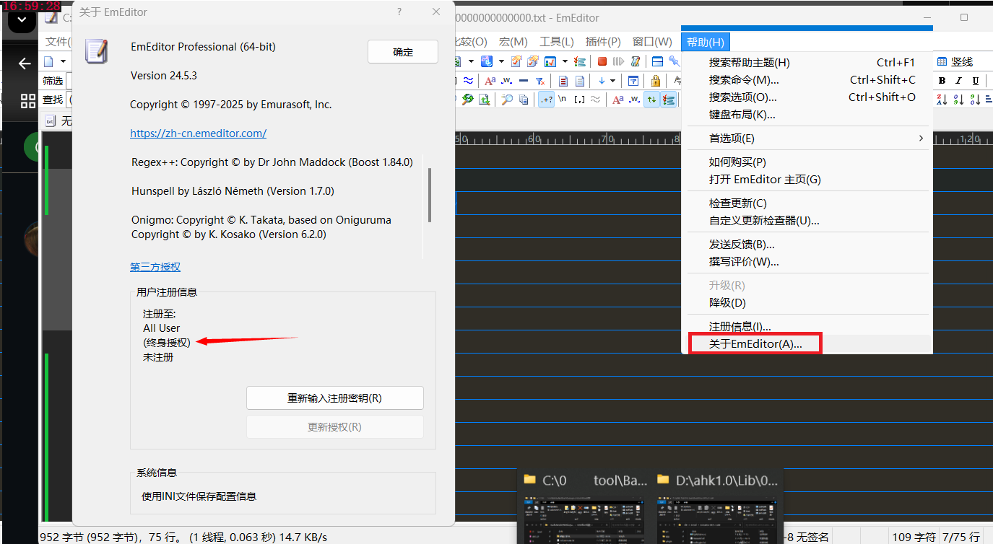This screenshot has height=544, width=993.
Task: Toggle match case Aa in filter bar
Action: [490, 81]
